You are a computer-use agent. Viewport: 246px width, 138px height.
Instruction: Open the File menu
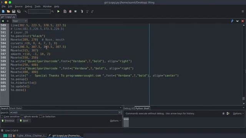pyautogui.click(x=3, y=7)
